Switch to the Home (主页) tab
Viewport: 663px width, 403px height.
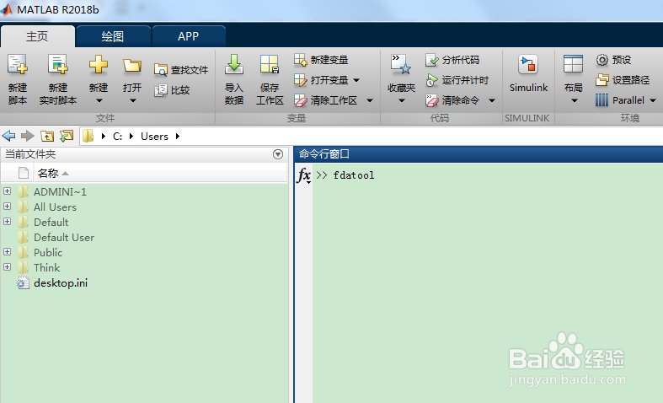[x=38, y=36]
